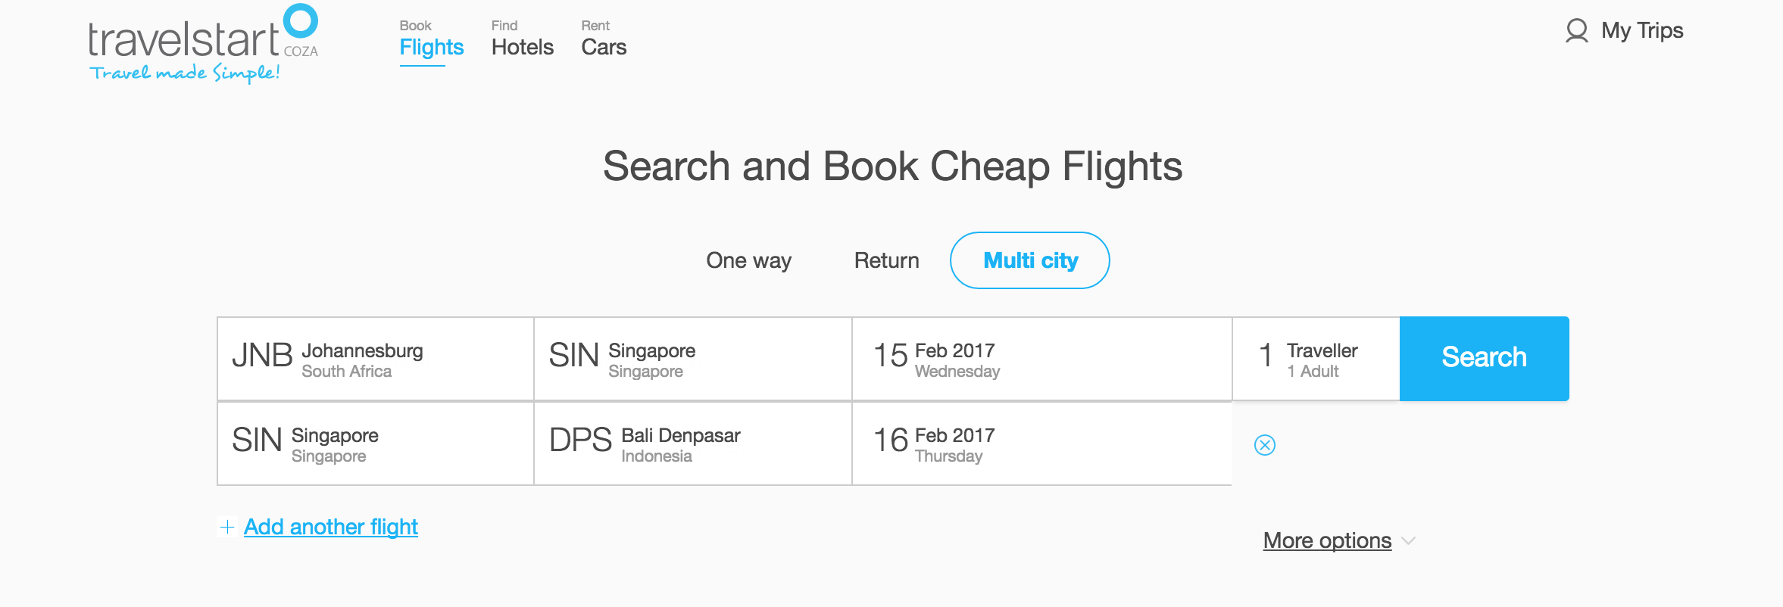Click the Search button
1783x607 pixels.
tap(1484, 357)
